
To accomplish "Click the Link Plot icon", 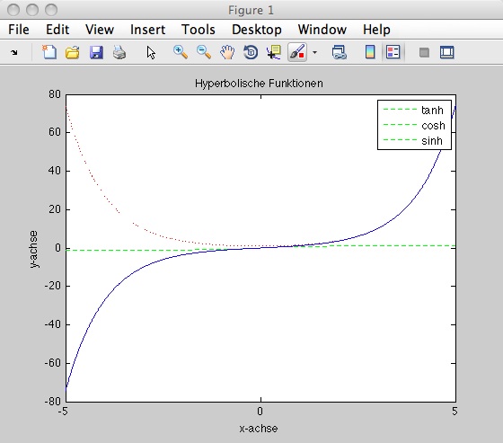I will pos(340,52).
